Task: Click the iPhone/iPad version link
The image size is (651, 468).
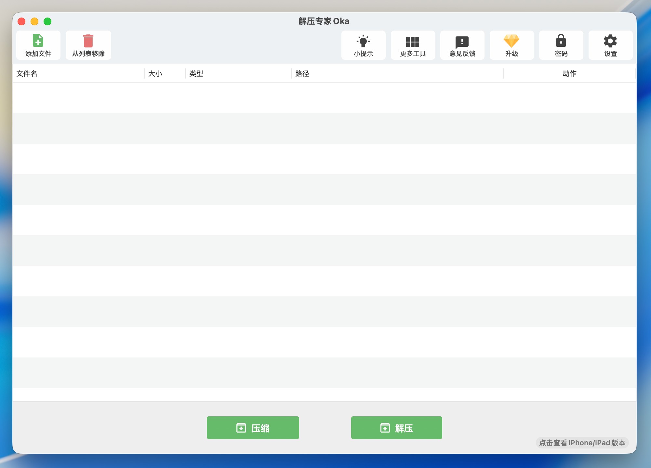Action: (x=582, y=443)
